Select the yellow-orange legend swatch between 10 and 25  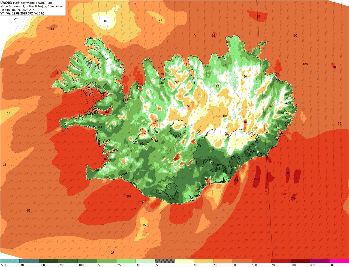click(203, 261)
